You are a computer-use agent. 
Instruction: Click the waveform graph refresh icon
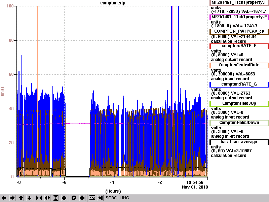tap(92, 198)
